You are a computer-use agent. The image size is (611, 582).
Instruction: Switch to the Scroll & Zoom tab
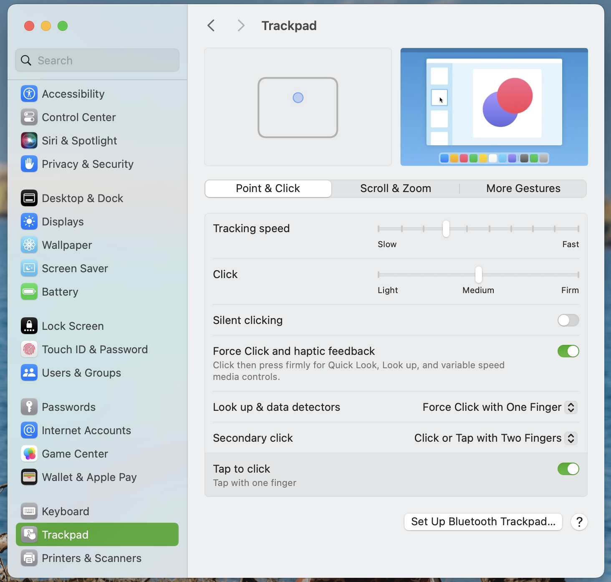[395, 188]
